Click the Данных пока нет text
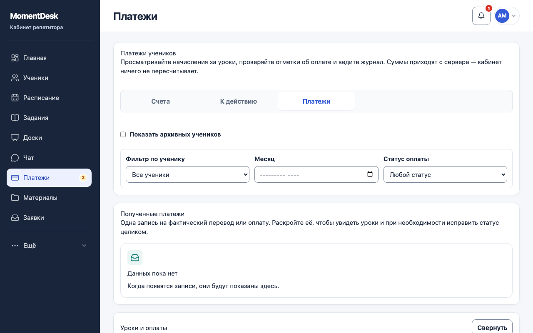Viewport: 533px width, 333px height. (152, 273)
